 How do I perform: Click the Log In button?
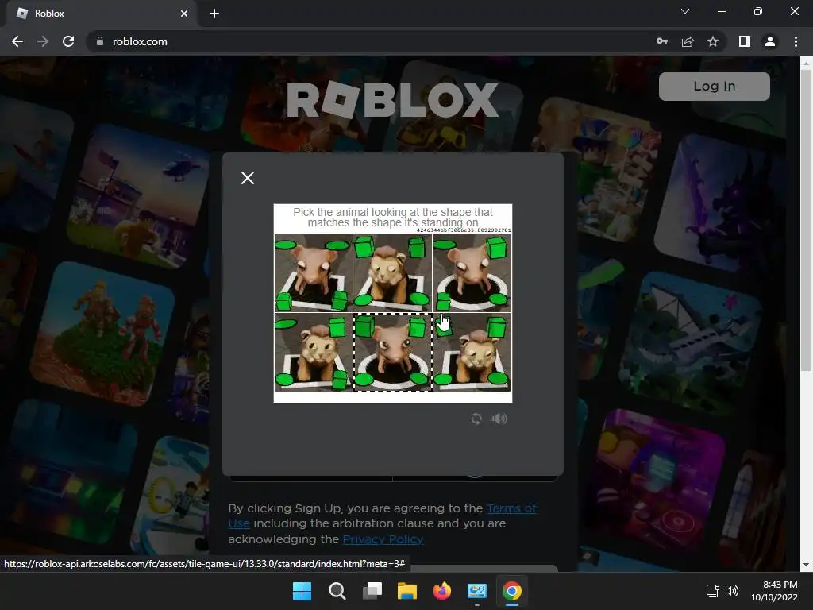point(714,86)
